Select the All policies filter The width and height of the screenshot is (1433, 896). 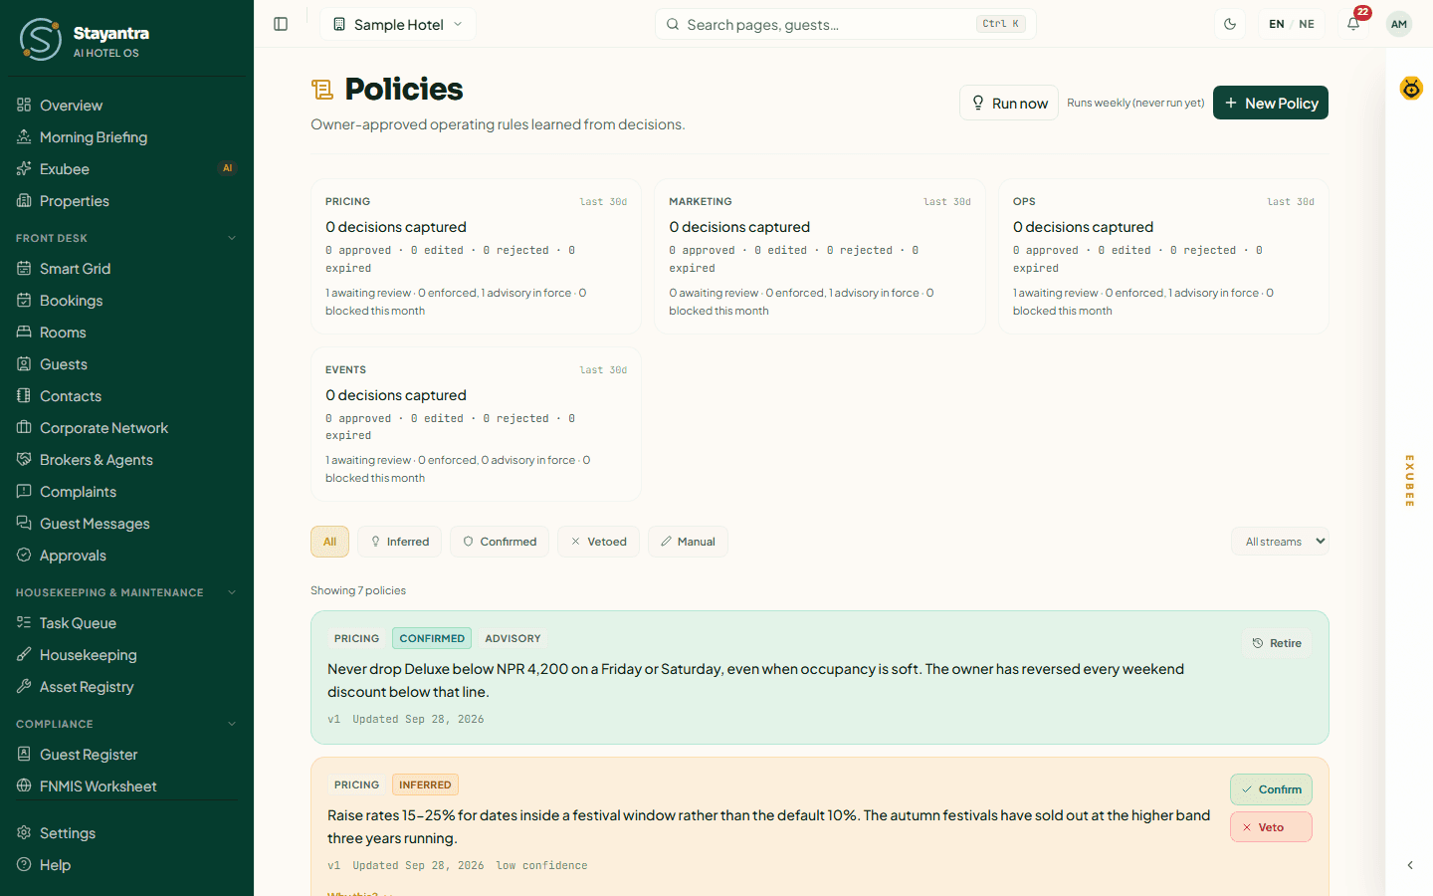329,542
